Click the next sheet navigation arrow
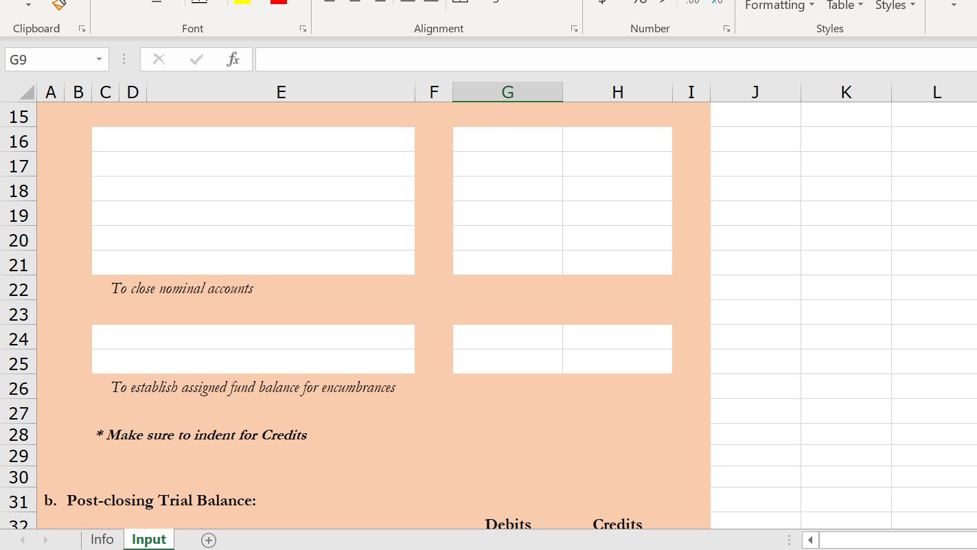The height and width of the screenshot is (550, 977). 46,540
